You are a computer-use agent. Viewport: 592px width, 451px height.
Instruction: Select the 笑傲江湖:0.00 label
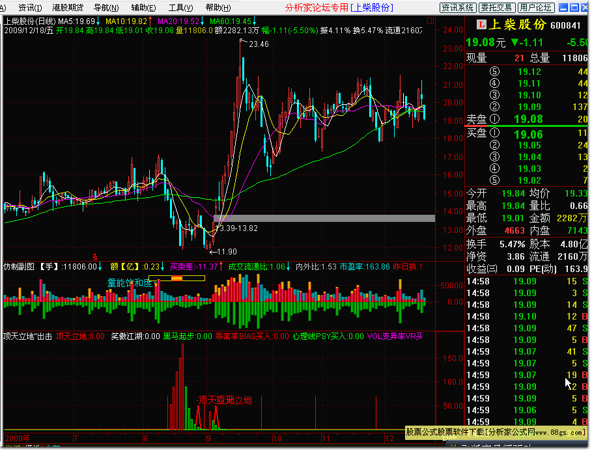coord(135,336)
